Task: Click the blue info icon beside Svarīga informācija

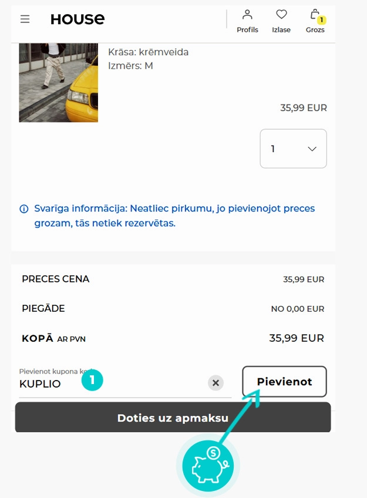Action: pos(24,209)
